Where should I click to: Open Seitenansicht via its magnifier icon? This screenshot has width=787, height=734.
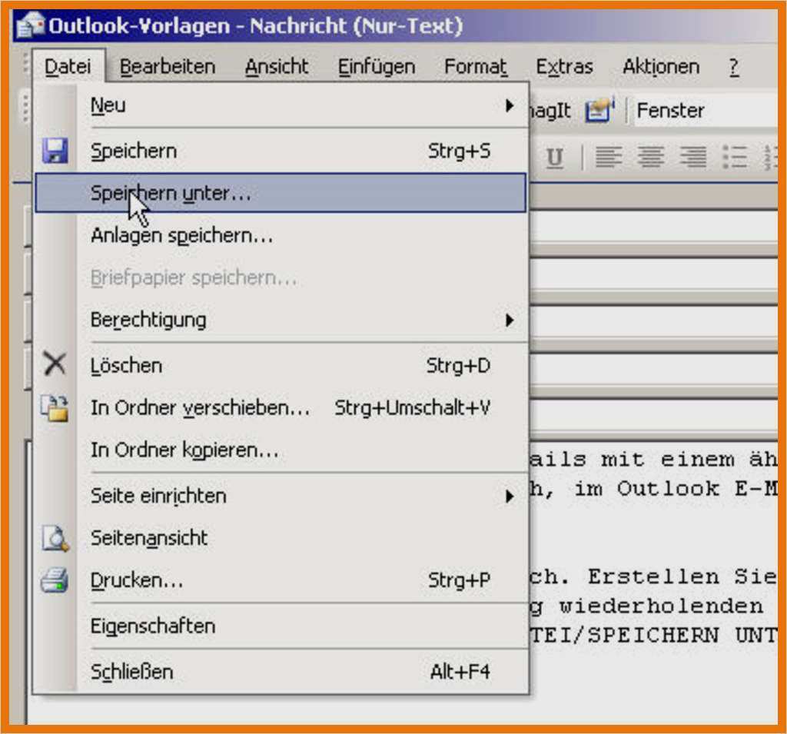[55, 538]
